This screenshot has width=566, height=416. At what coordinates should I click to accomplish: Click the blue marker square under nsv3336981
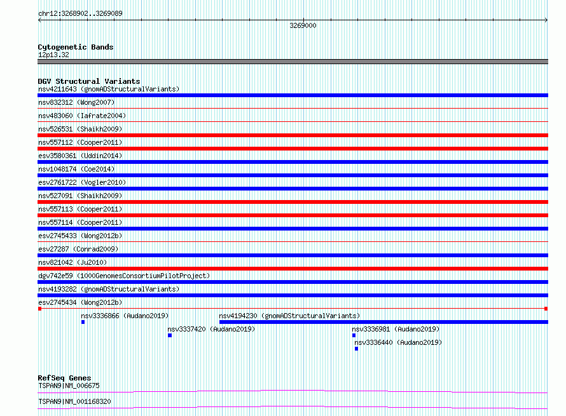(x=354, y=335)
